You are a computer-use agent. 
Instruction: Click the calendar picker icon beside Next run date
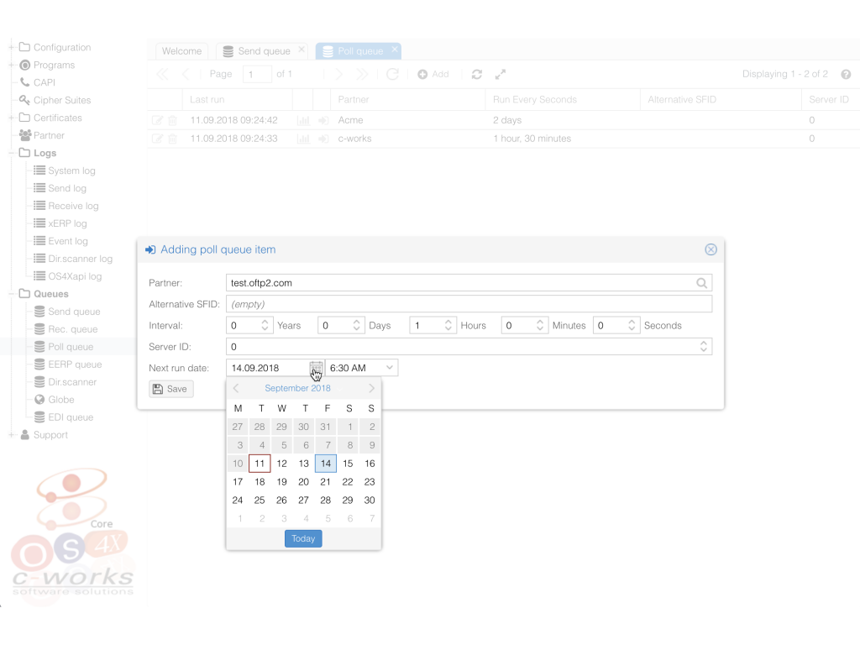pyautogui.click(x=316, y=368)
